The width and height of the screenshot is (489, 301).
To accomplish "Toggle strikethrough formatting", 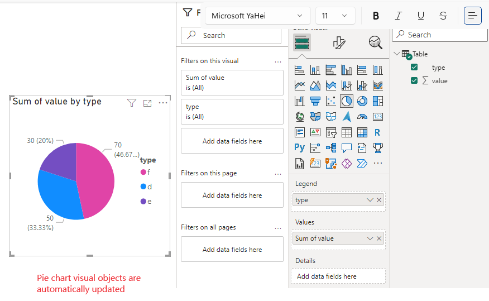I will click(x=443, y=16).
